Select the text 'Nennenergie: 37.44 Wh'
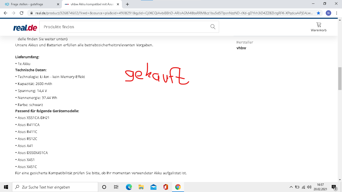 pos(37,98)
